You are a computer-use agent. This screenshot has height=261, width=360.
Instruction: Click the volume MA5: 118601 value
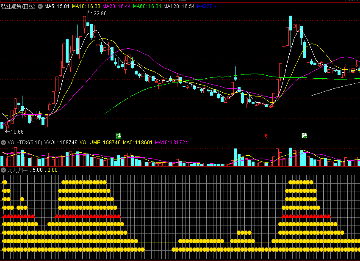(138, 143)
